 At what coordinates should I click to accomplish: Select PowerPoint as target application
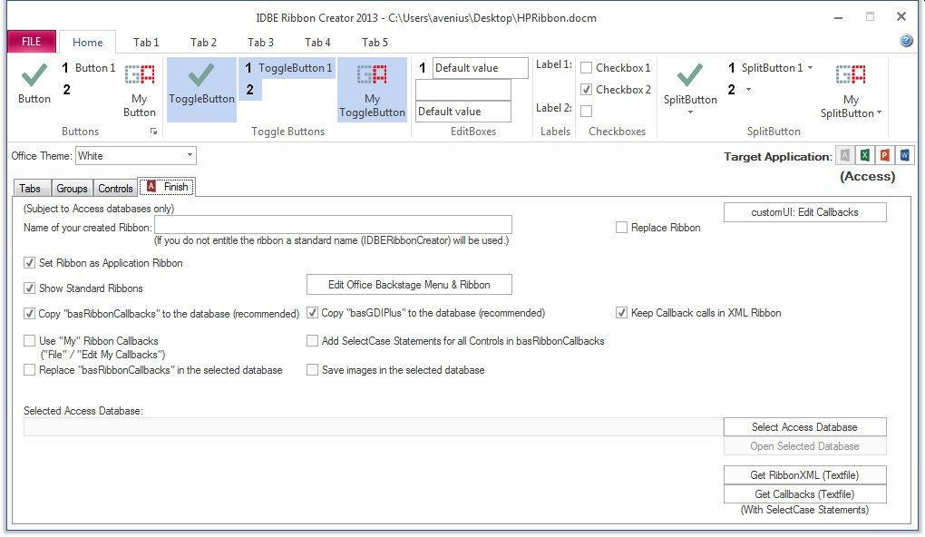[884, 155]
